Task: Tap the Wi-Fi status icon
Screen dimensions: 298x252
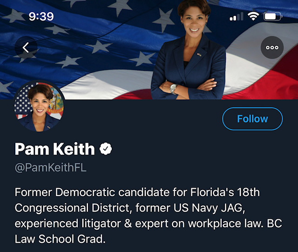Action: [x=253, y=17]
